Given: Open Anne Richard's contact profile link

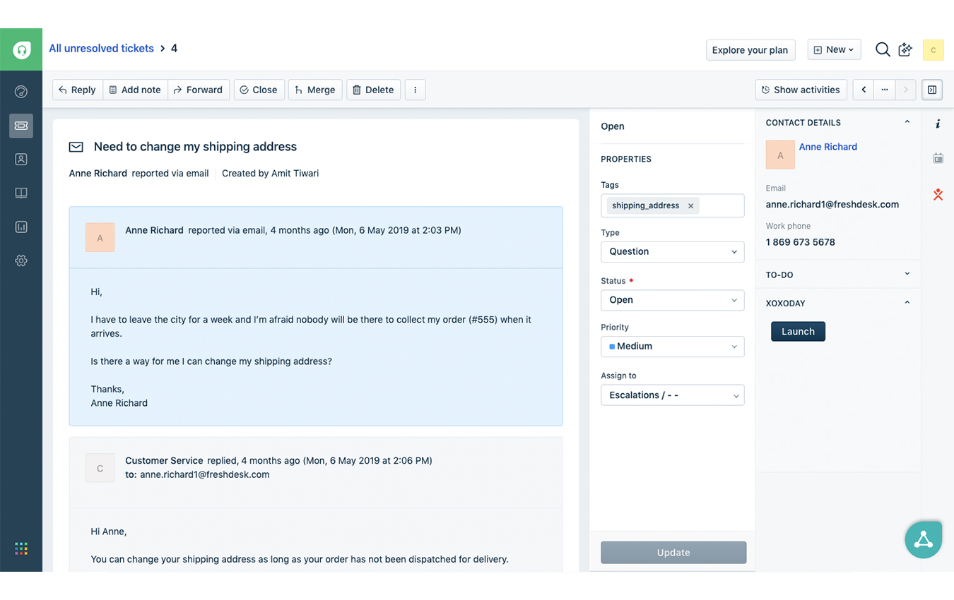Looking at the screenshot, I should 828,147.
